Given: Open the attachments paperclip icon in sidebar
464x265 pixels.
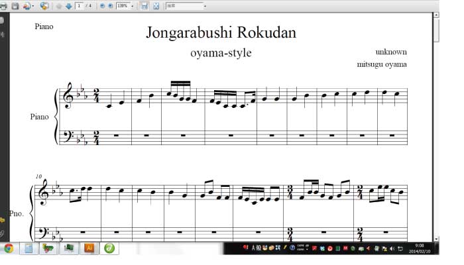Looking at the screenshot, I should point(2,234).
